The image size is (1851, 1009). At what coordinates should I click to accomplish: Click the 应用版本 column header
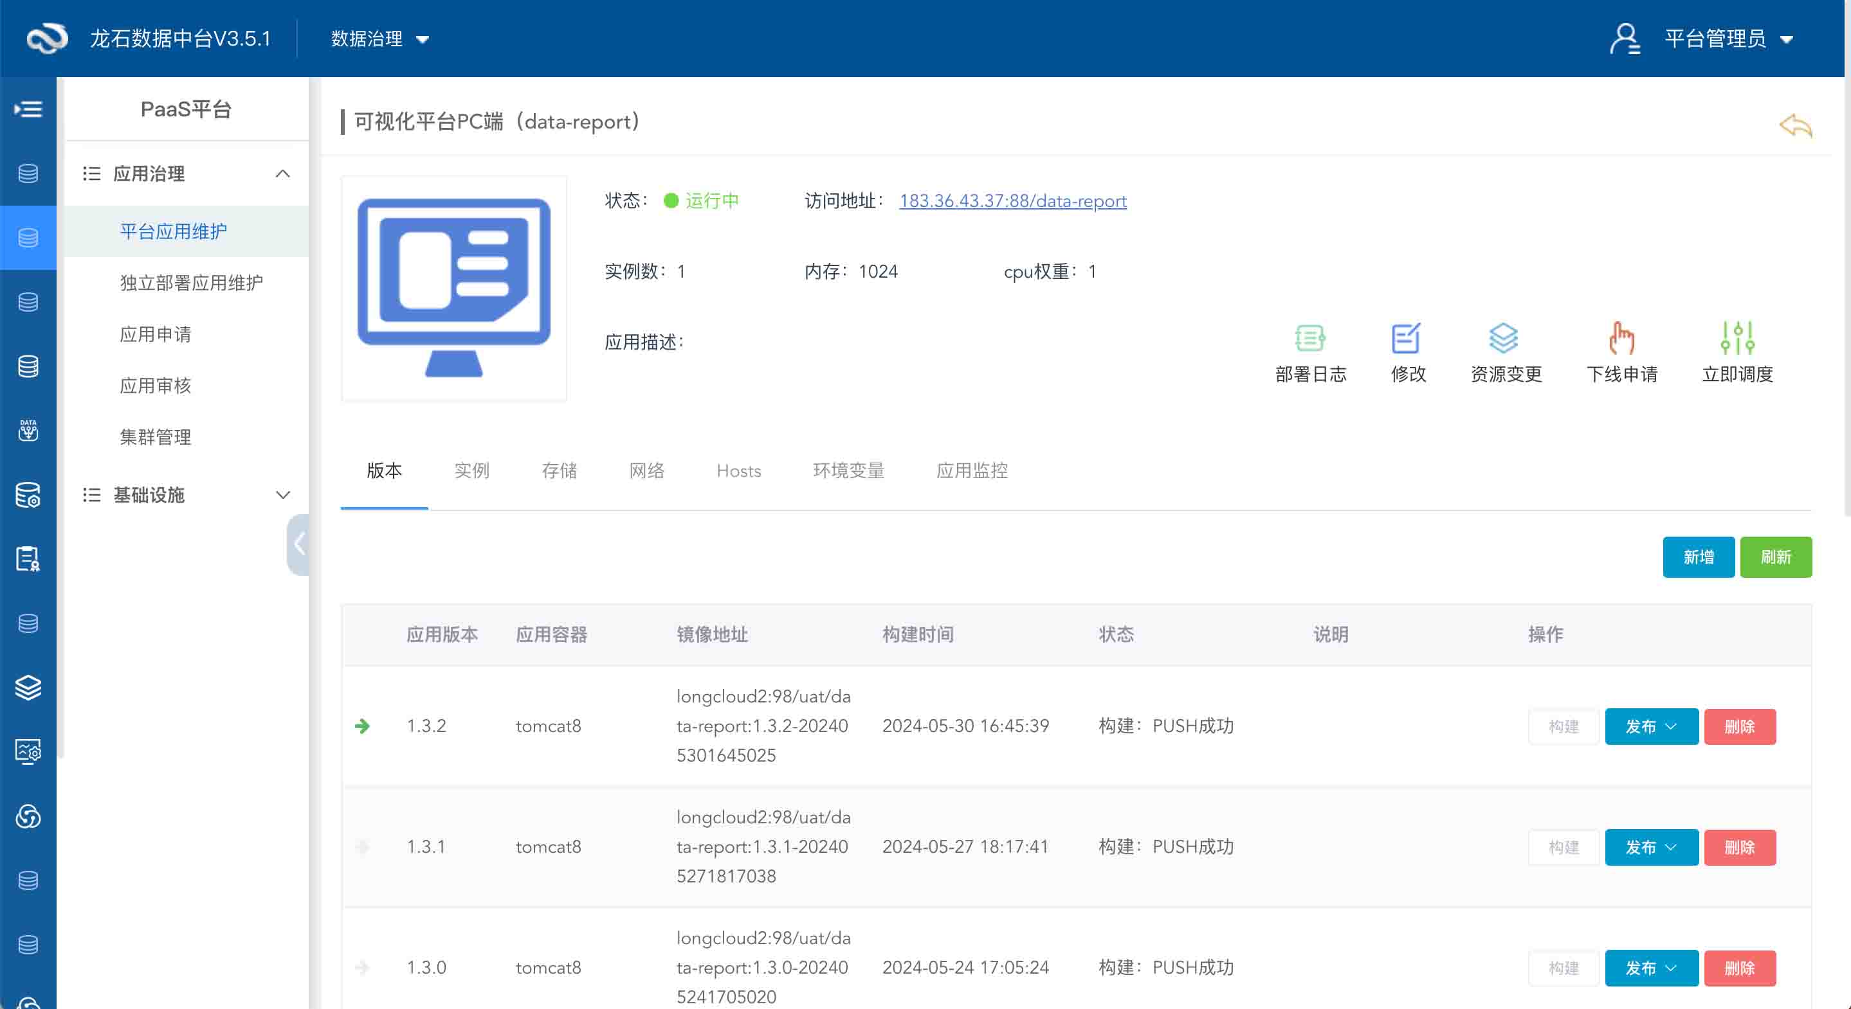pos(442,634)
